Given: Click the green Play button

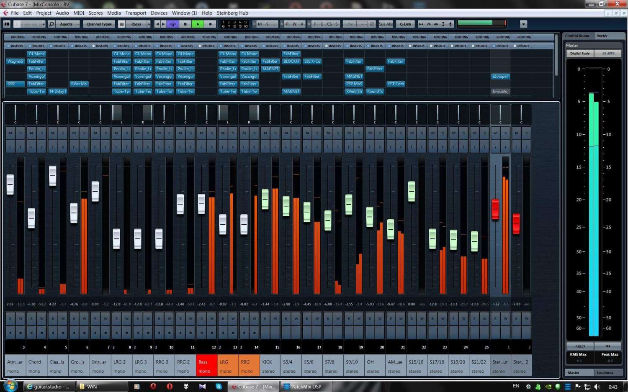Looking at the screenshot, I should (198, 24).
